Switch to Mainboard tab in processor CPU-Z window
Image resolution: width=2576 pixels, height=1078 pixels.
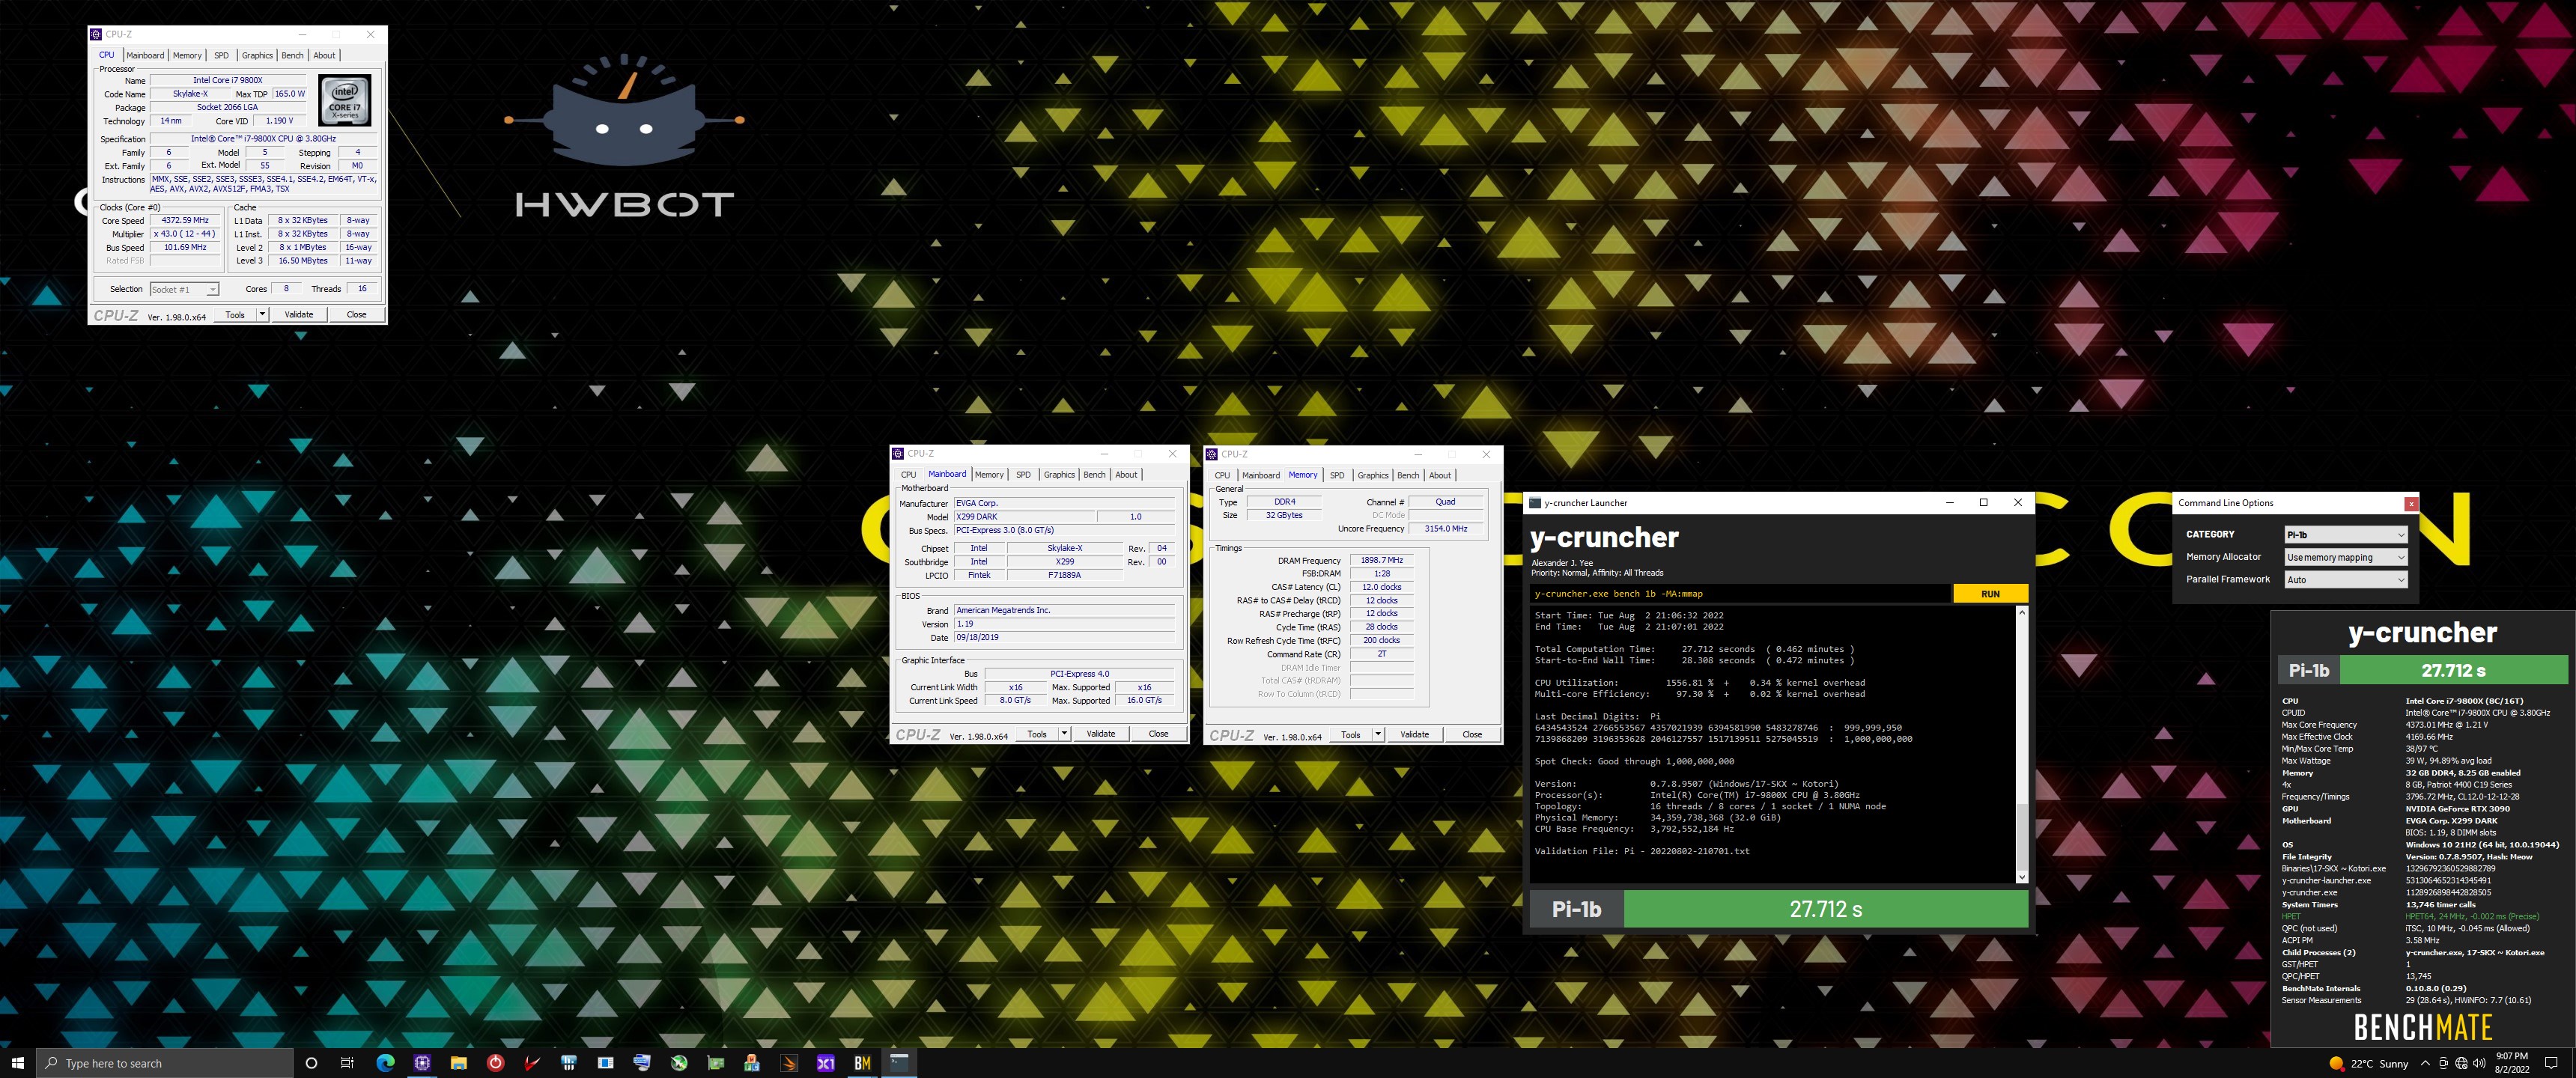pos(145,55)
